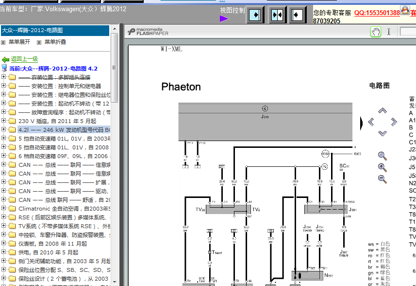Open 保险丝位置分配 S、SB、SC item

pyautogui.click(x=64, y=270)
